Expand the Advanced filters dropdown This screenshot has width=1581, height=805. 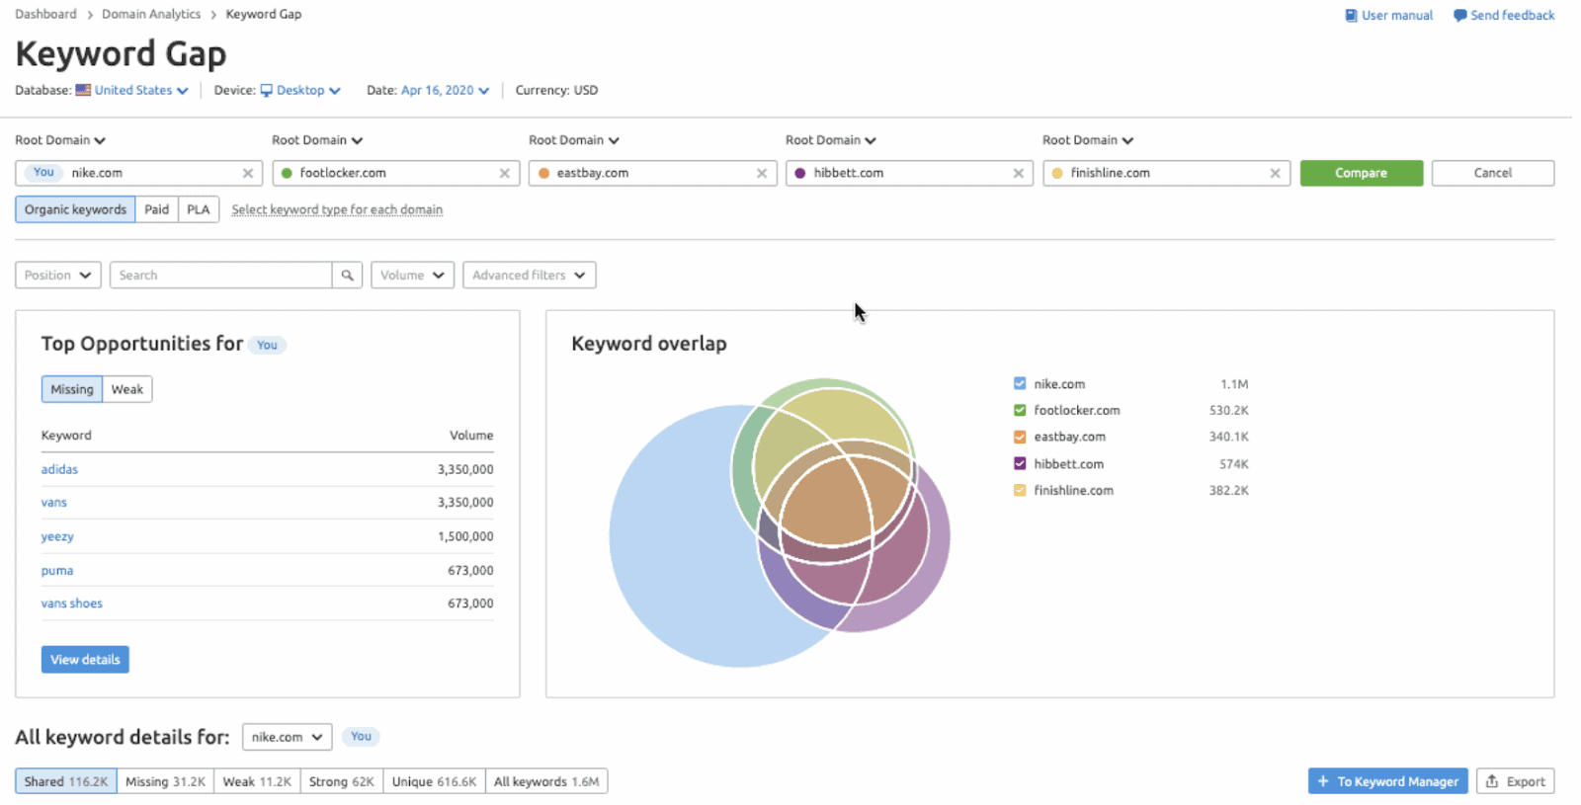(x=530, y=276)
